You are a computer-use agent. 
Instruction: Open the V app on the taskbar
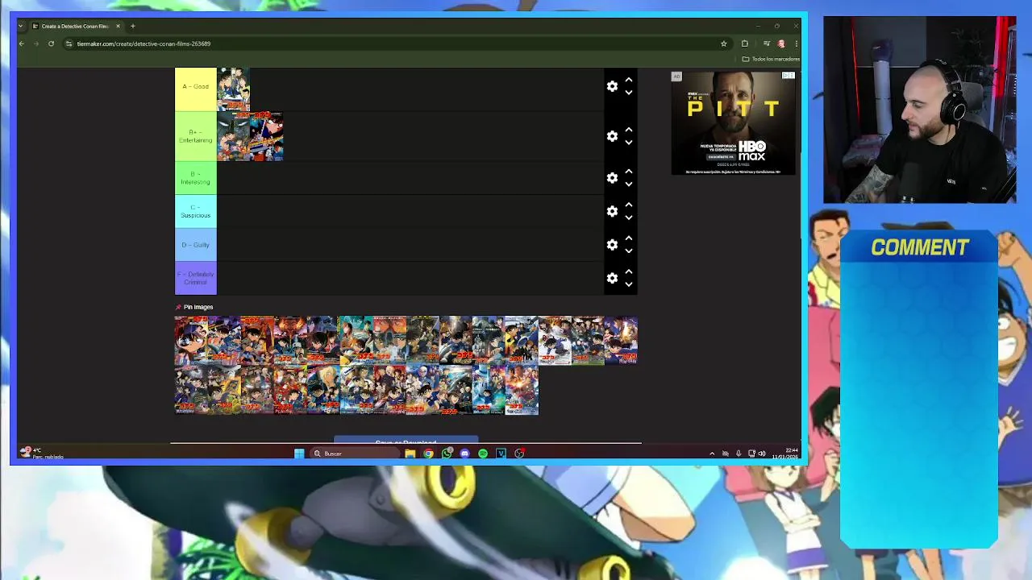[501, 454]
